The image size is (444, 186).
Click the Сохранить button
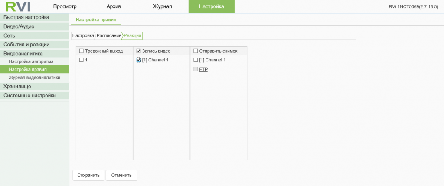point(88,175)
